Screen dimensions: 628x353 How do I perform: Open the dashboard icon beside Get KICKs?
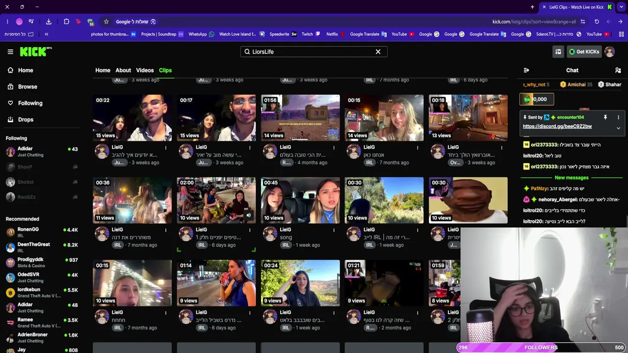(558, 51)
